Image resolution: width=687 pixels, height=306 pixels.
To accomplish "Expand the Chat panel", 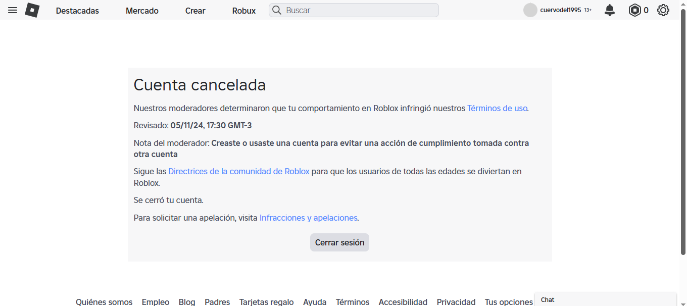I will tap(606, 299).
